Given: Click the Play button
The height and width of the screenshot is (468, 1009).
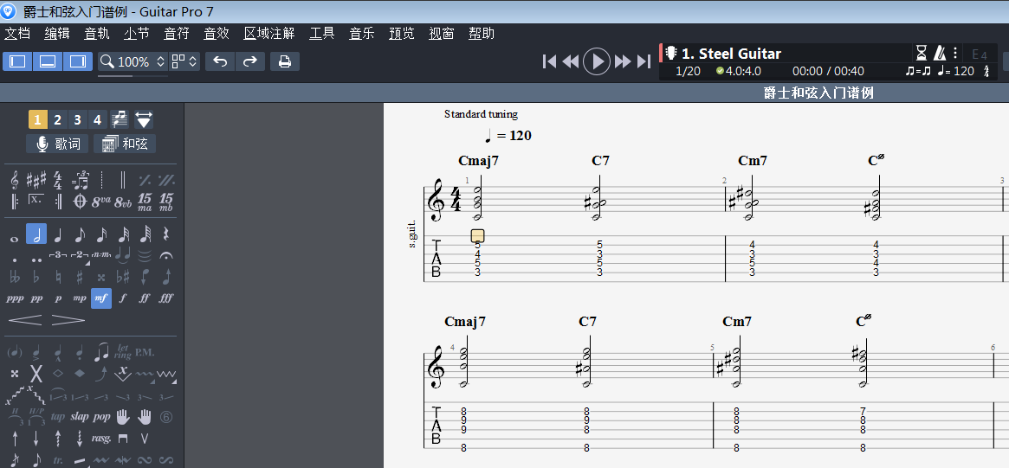Looking at the screenshot, I should 597,61.
